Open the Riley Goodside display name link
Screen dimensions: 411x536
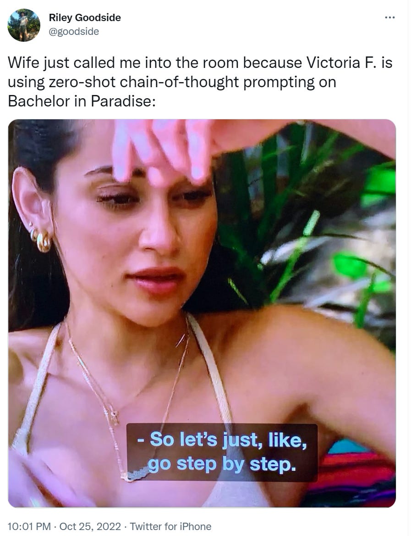point(85,17)
